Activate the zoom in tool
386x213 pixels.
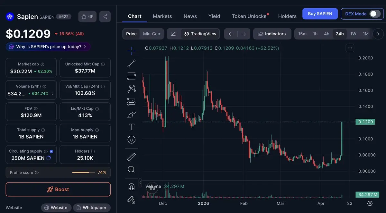tap(131, 169)
